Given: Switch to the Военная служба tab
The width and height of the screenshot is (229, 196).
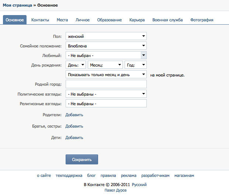Looking at the screenshot, I should tap(167, 20).
